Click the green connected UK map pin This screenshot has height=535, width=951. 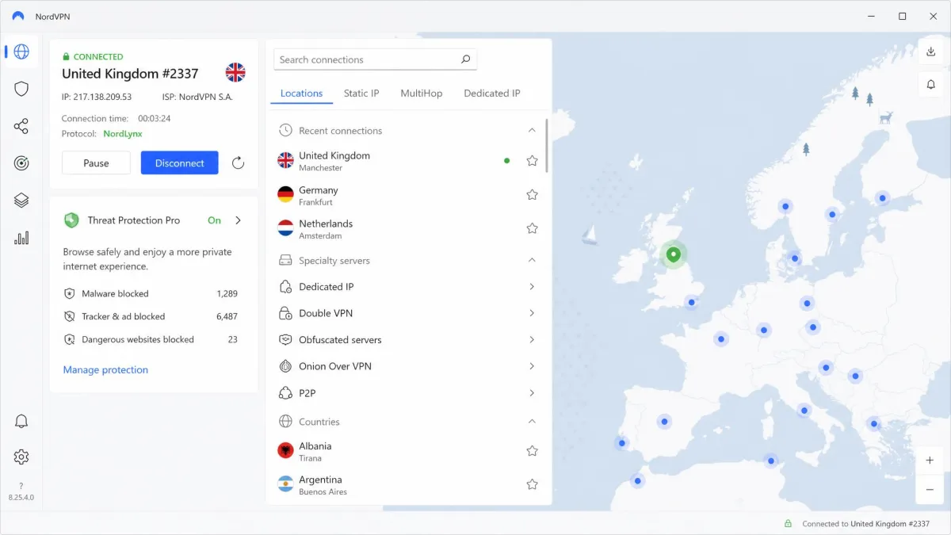click(673, 254)
